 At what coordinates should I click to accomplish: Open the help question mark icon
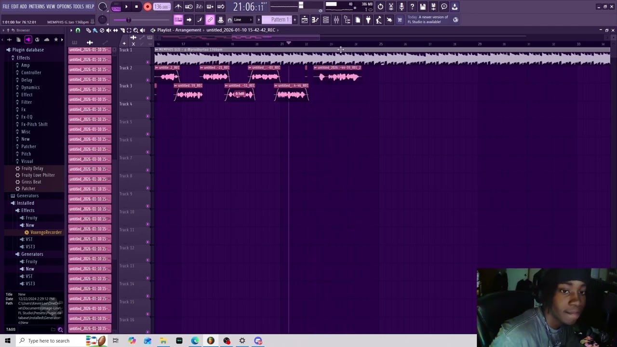click(x=412, y=7)
